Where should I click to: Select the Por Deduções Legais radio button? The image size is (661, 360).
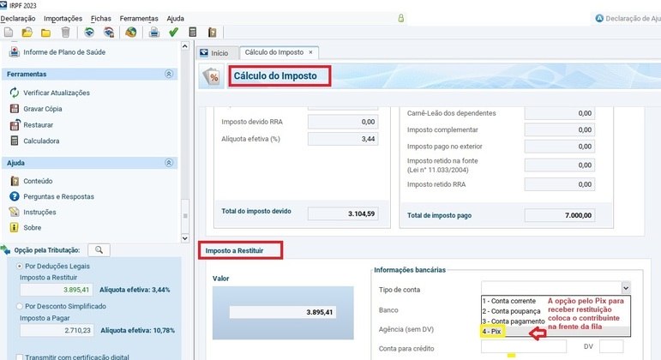coord(20,267)
